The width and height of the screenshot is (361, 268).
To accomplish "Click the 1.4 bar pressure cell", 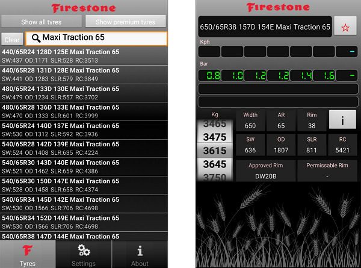I will tap(301, 75).
